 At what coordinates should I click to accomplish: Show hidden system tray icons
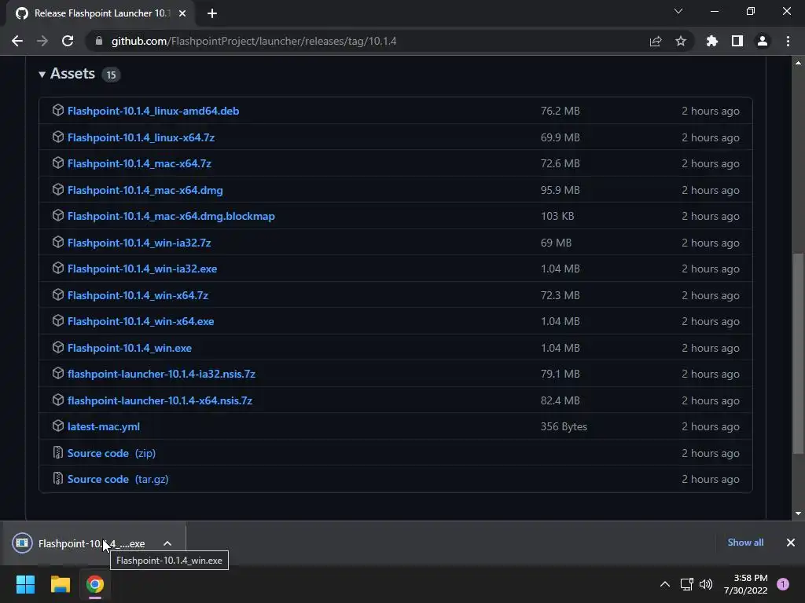[665, 584]
